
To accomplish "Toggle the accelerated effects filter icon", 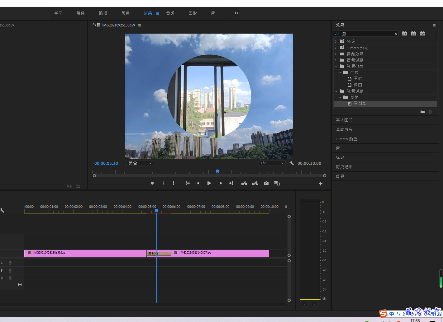I will (404, 34).
